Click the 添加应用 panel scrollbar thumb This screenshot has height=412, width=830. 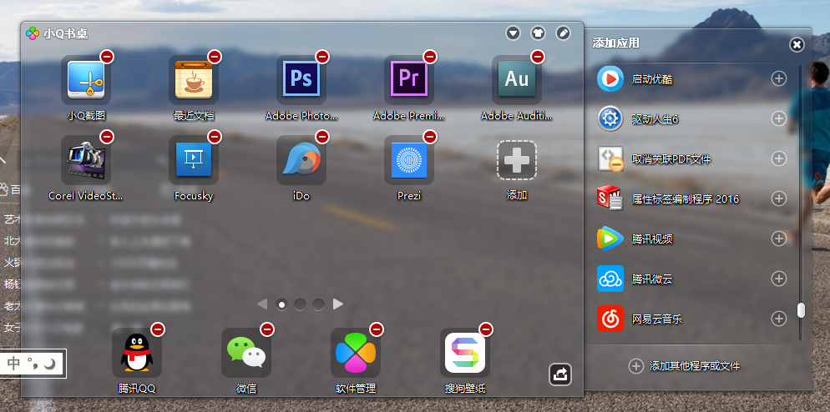tap(801, 310)
